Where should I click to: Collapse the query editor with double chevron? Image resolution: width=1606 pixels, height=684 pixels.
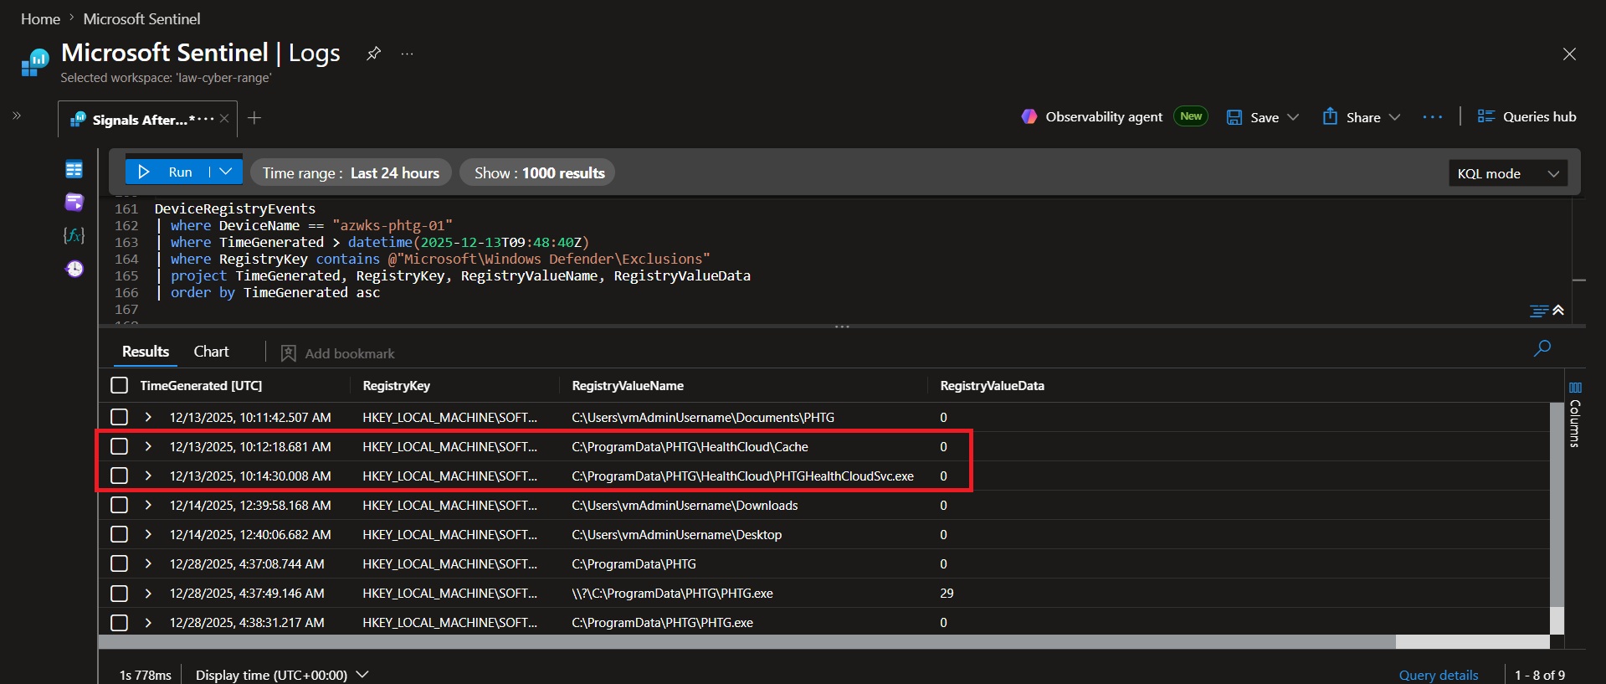[x=1558, y=311]
